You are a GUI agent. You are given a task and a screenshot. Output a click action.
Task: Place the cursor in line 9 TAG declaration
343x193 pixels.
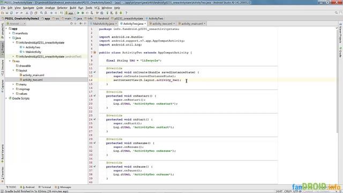133,61
